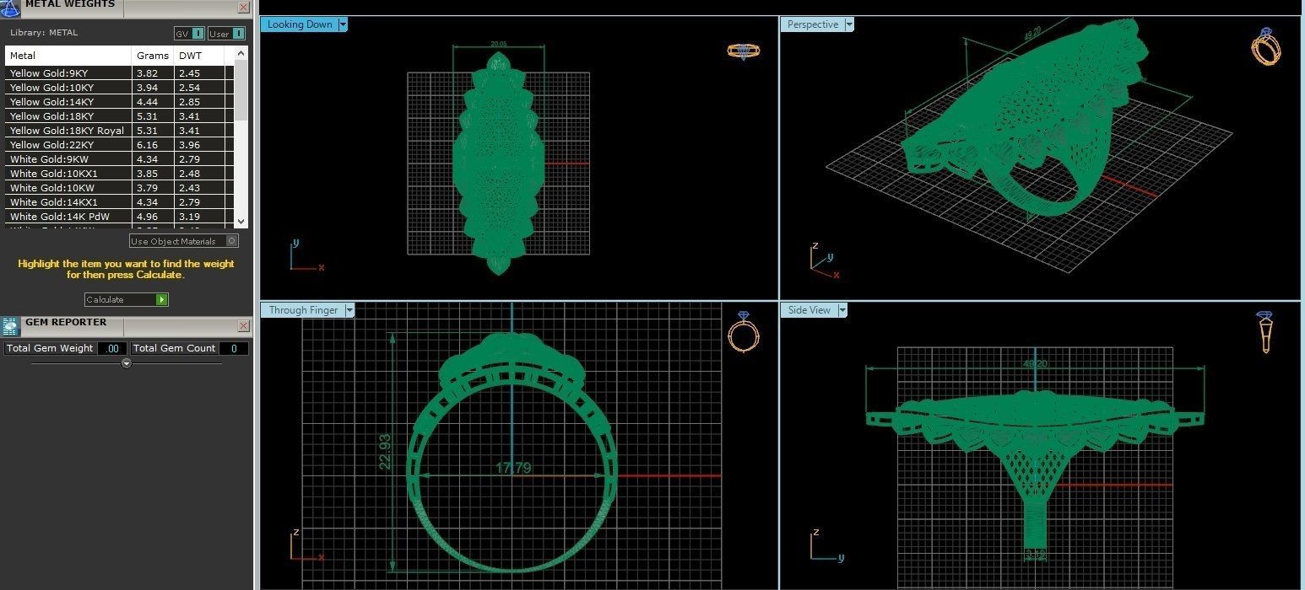Click the ring icon in Side View viewport
1305x590 pixels.
pos(1265,332)
